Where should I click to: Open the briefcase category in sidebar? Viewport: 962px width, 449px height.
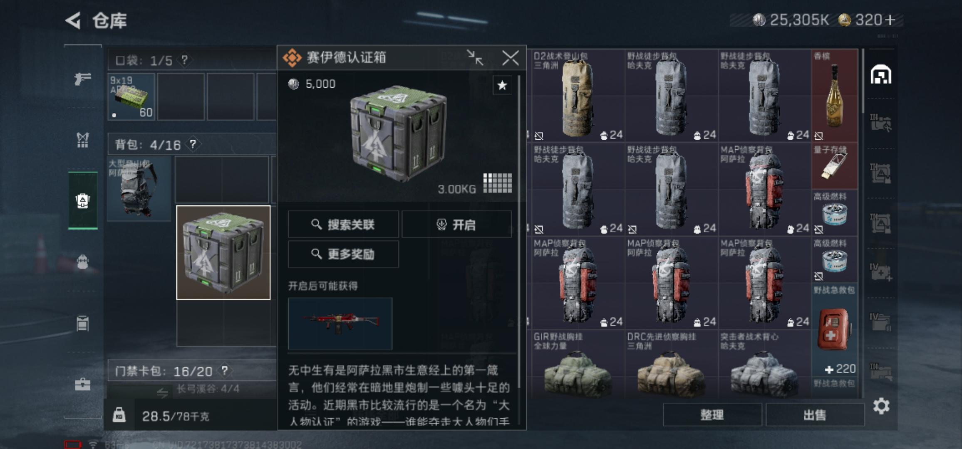pyautogui.click(x=82, y=384)
